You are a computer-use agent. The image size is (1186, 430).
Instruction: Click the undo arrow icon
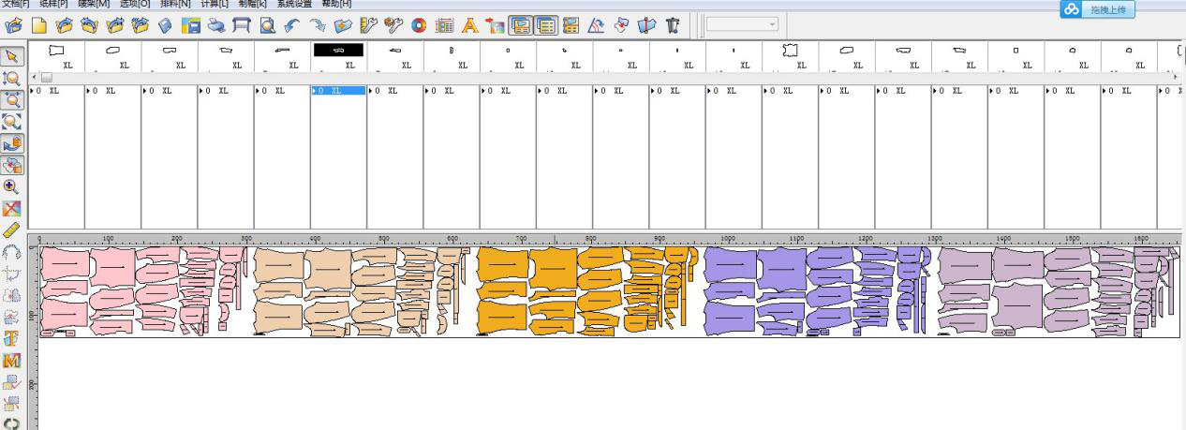pos(292,26)
